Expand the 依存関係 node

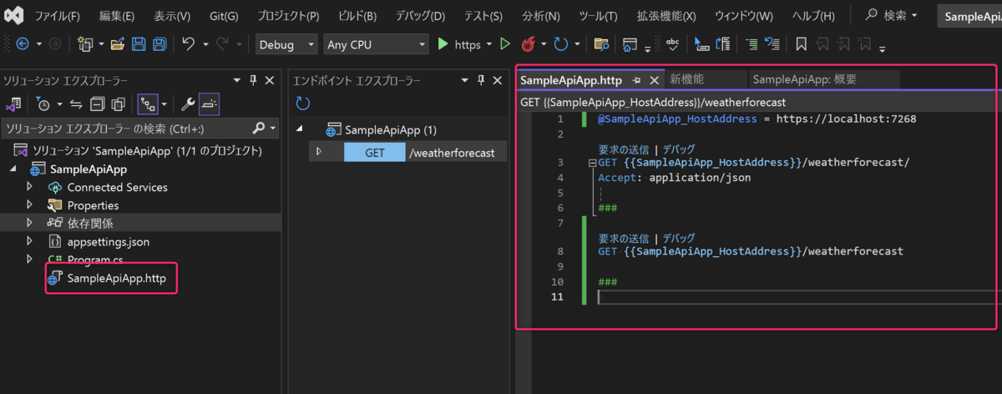[x=31, y=223]
